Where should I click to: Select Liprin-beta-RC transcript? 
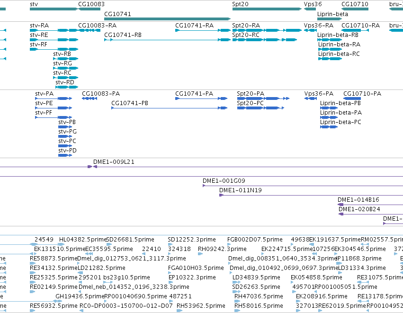point(330,59)
